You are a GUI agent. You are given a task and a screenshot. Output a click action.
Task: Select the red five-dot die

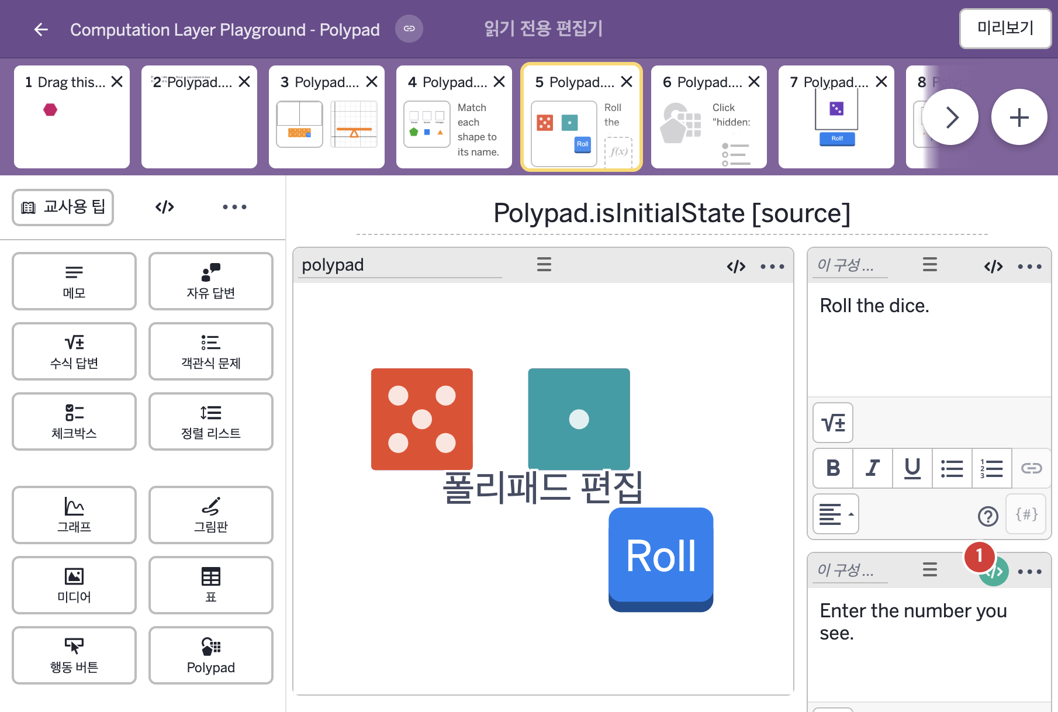point(422,419)
